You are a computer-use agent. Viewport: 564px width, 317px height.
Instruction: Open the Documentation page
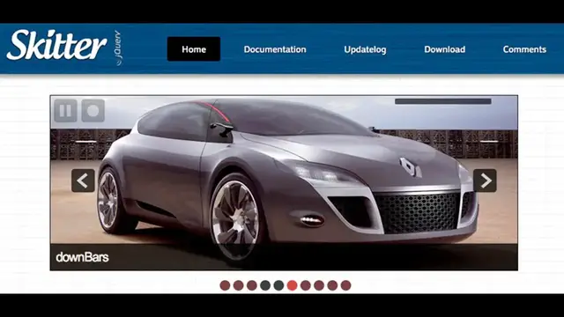[275, 49]
